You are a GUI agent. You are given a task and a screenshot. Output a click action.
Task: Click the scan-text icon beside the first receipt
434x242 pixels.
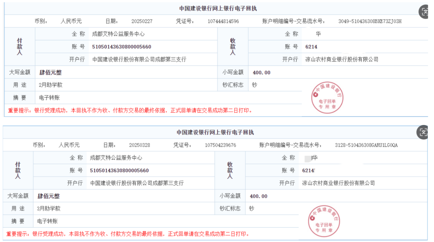click(424, 12)
